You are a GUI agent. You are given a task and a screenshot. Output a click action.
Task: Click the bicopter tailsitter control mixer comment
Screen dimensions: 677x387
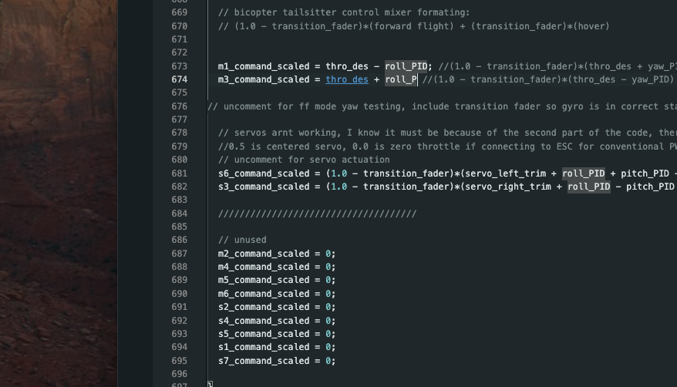click(344, 12)
